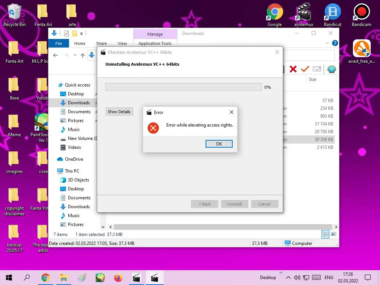Open the File tab in Explorer
The image size is (380, 285).
click(59, 43)
